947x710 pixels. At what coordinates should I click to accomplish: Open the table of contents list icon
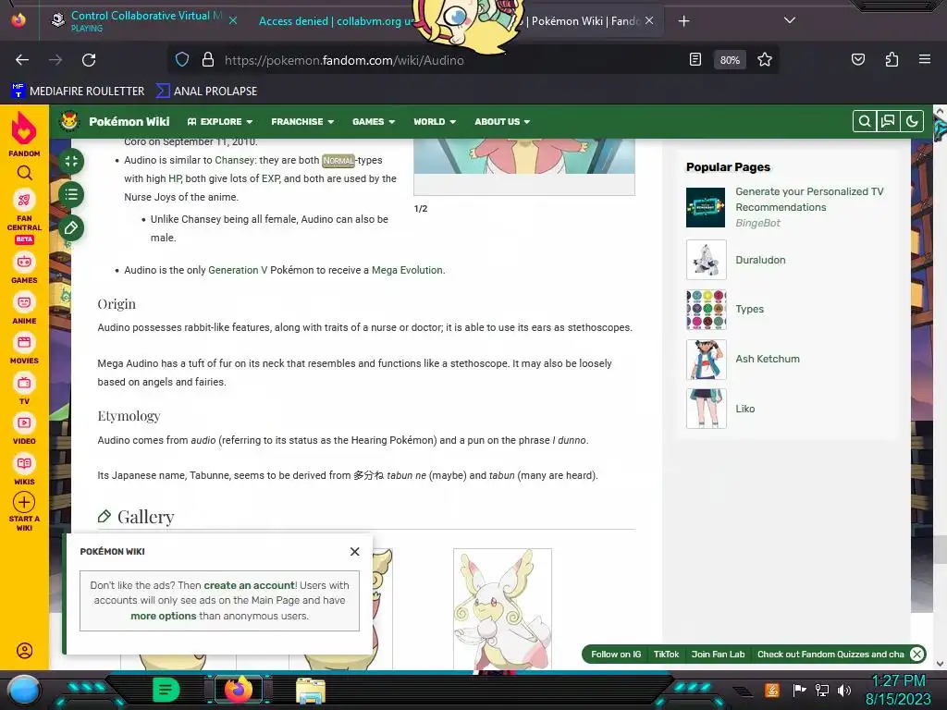click(x=71, y=194)
